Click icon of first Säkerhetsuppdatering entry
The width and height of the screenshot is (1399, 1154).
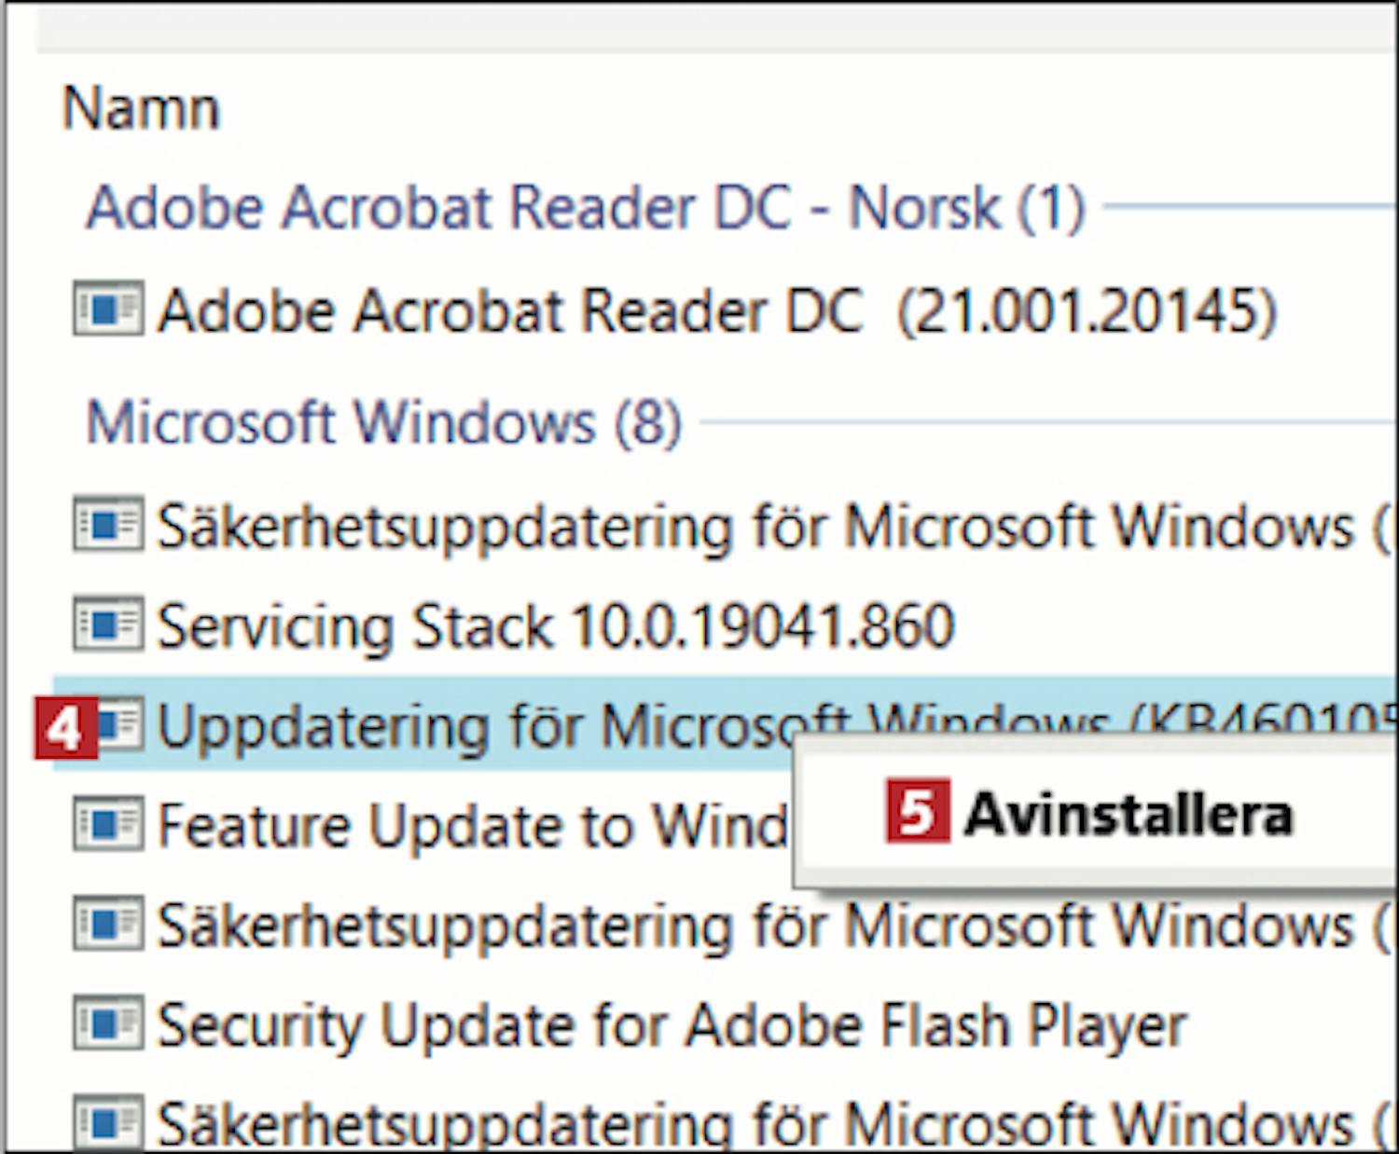pos(108,524)
